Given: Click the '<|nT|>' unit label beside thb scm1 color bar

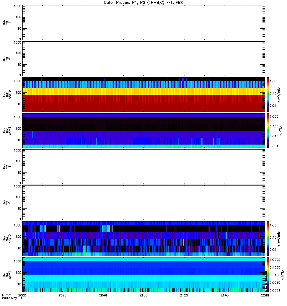Looking at the screenshot, I should point(281,130).
